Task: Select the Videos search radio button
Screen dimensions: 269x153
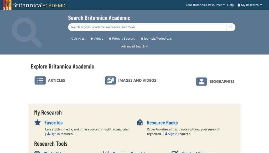Action: (91, 38)
